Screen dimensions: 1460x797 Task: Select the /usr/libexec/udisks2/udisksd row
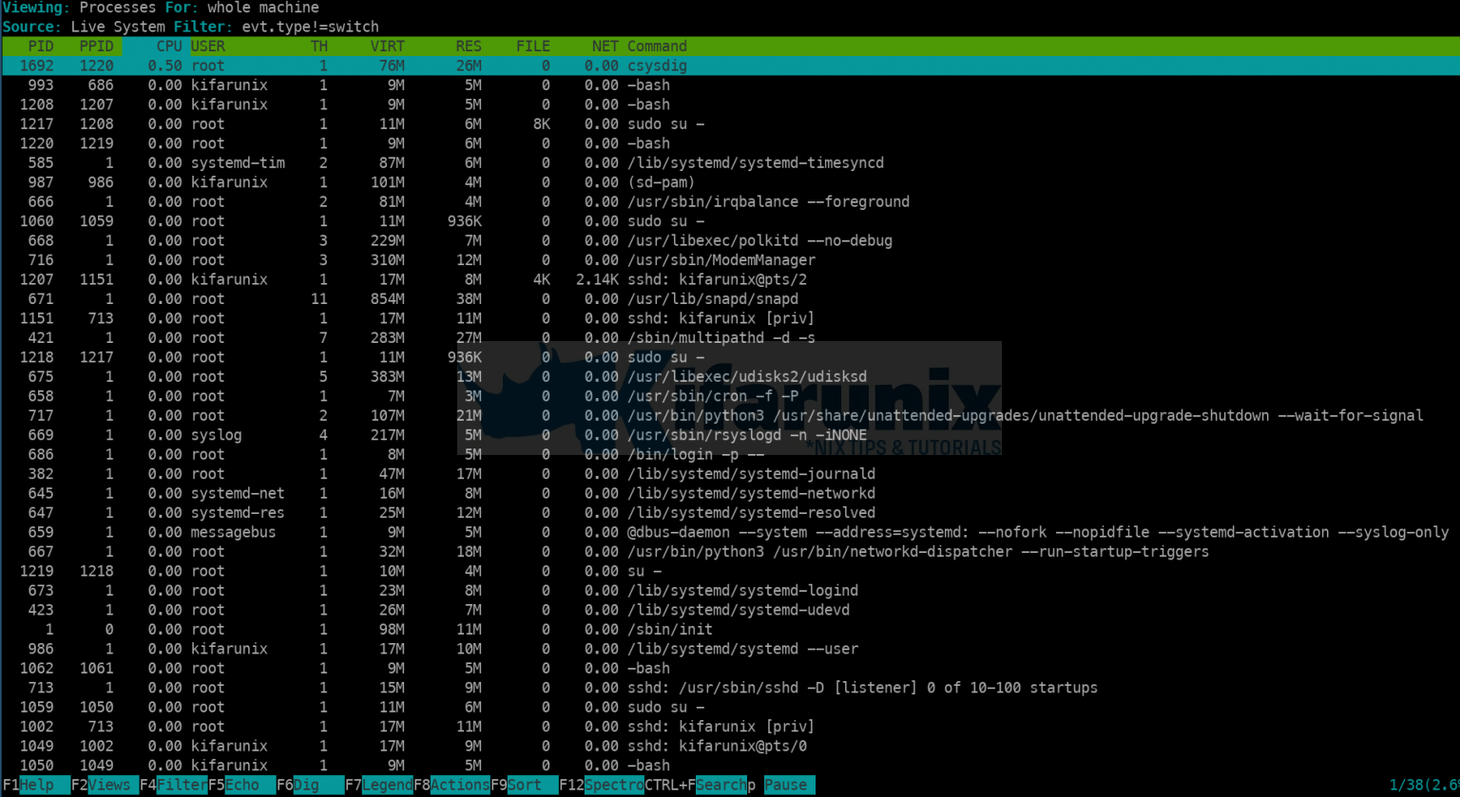[730, 376]
